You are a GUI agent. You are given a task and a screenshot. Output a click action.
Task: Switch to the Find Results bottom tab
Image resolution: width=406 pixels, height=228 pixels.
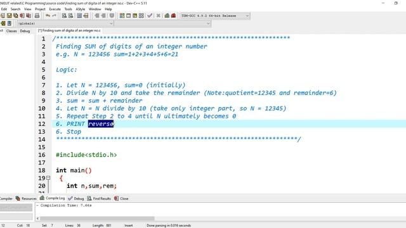(99, 198)
